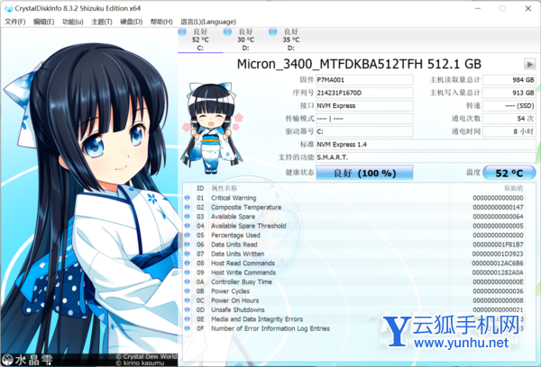Click the disk model title Micron_3400_MTFDKBA512TFH
This screenshot has height=367, width=541.
[x=329, y=64]
